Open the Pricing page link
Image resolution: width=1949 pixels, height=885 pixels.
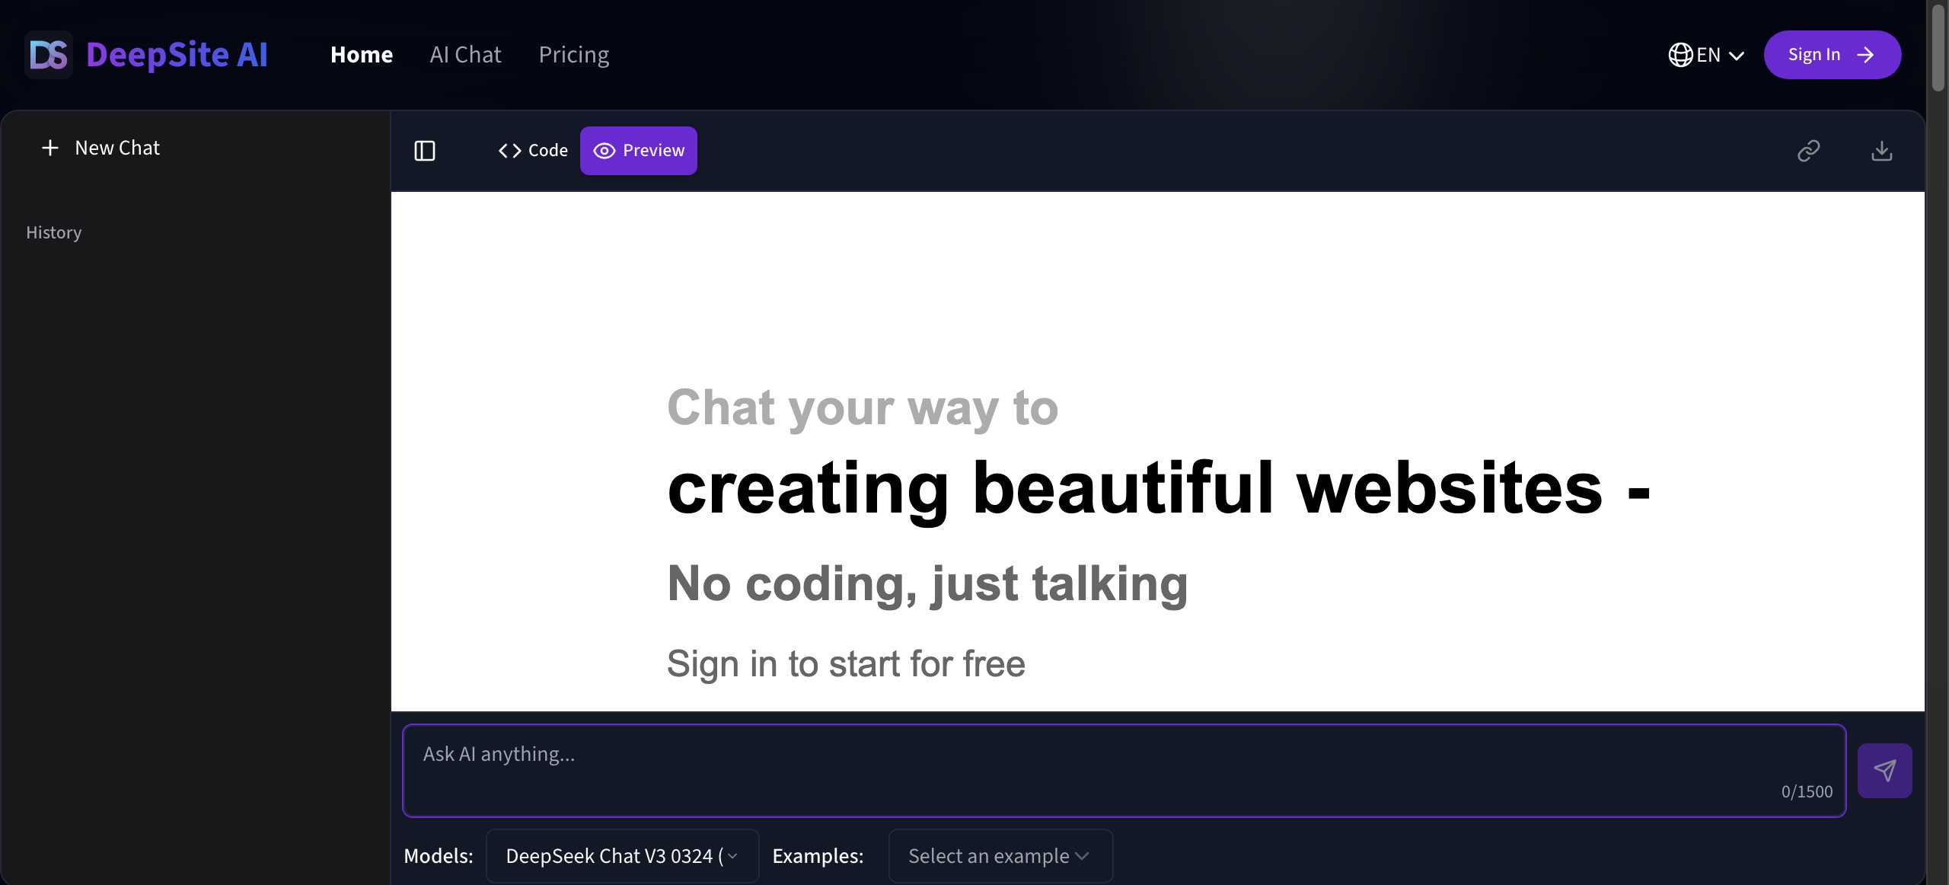(x=573, y=55)
